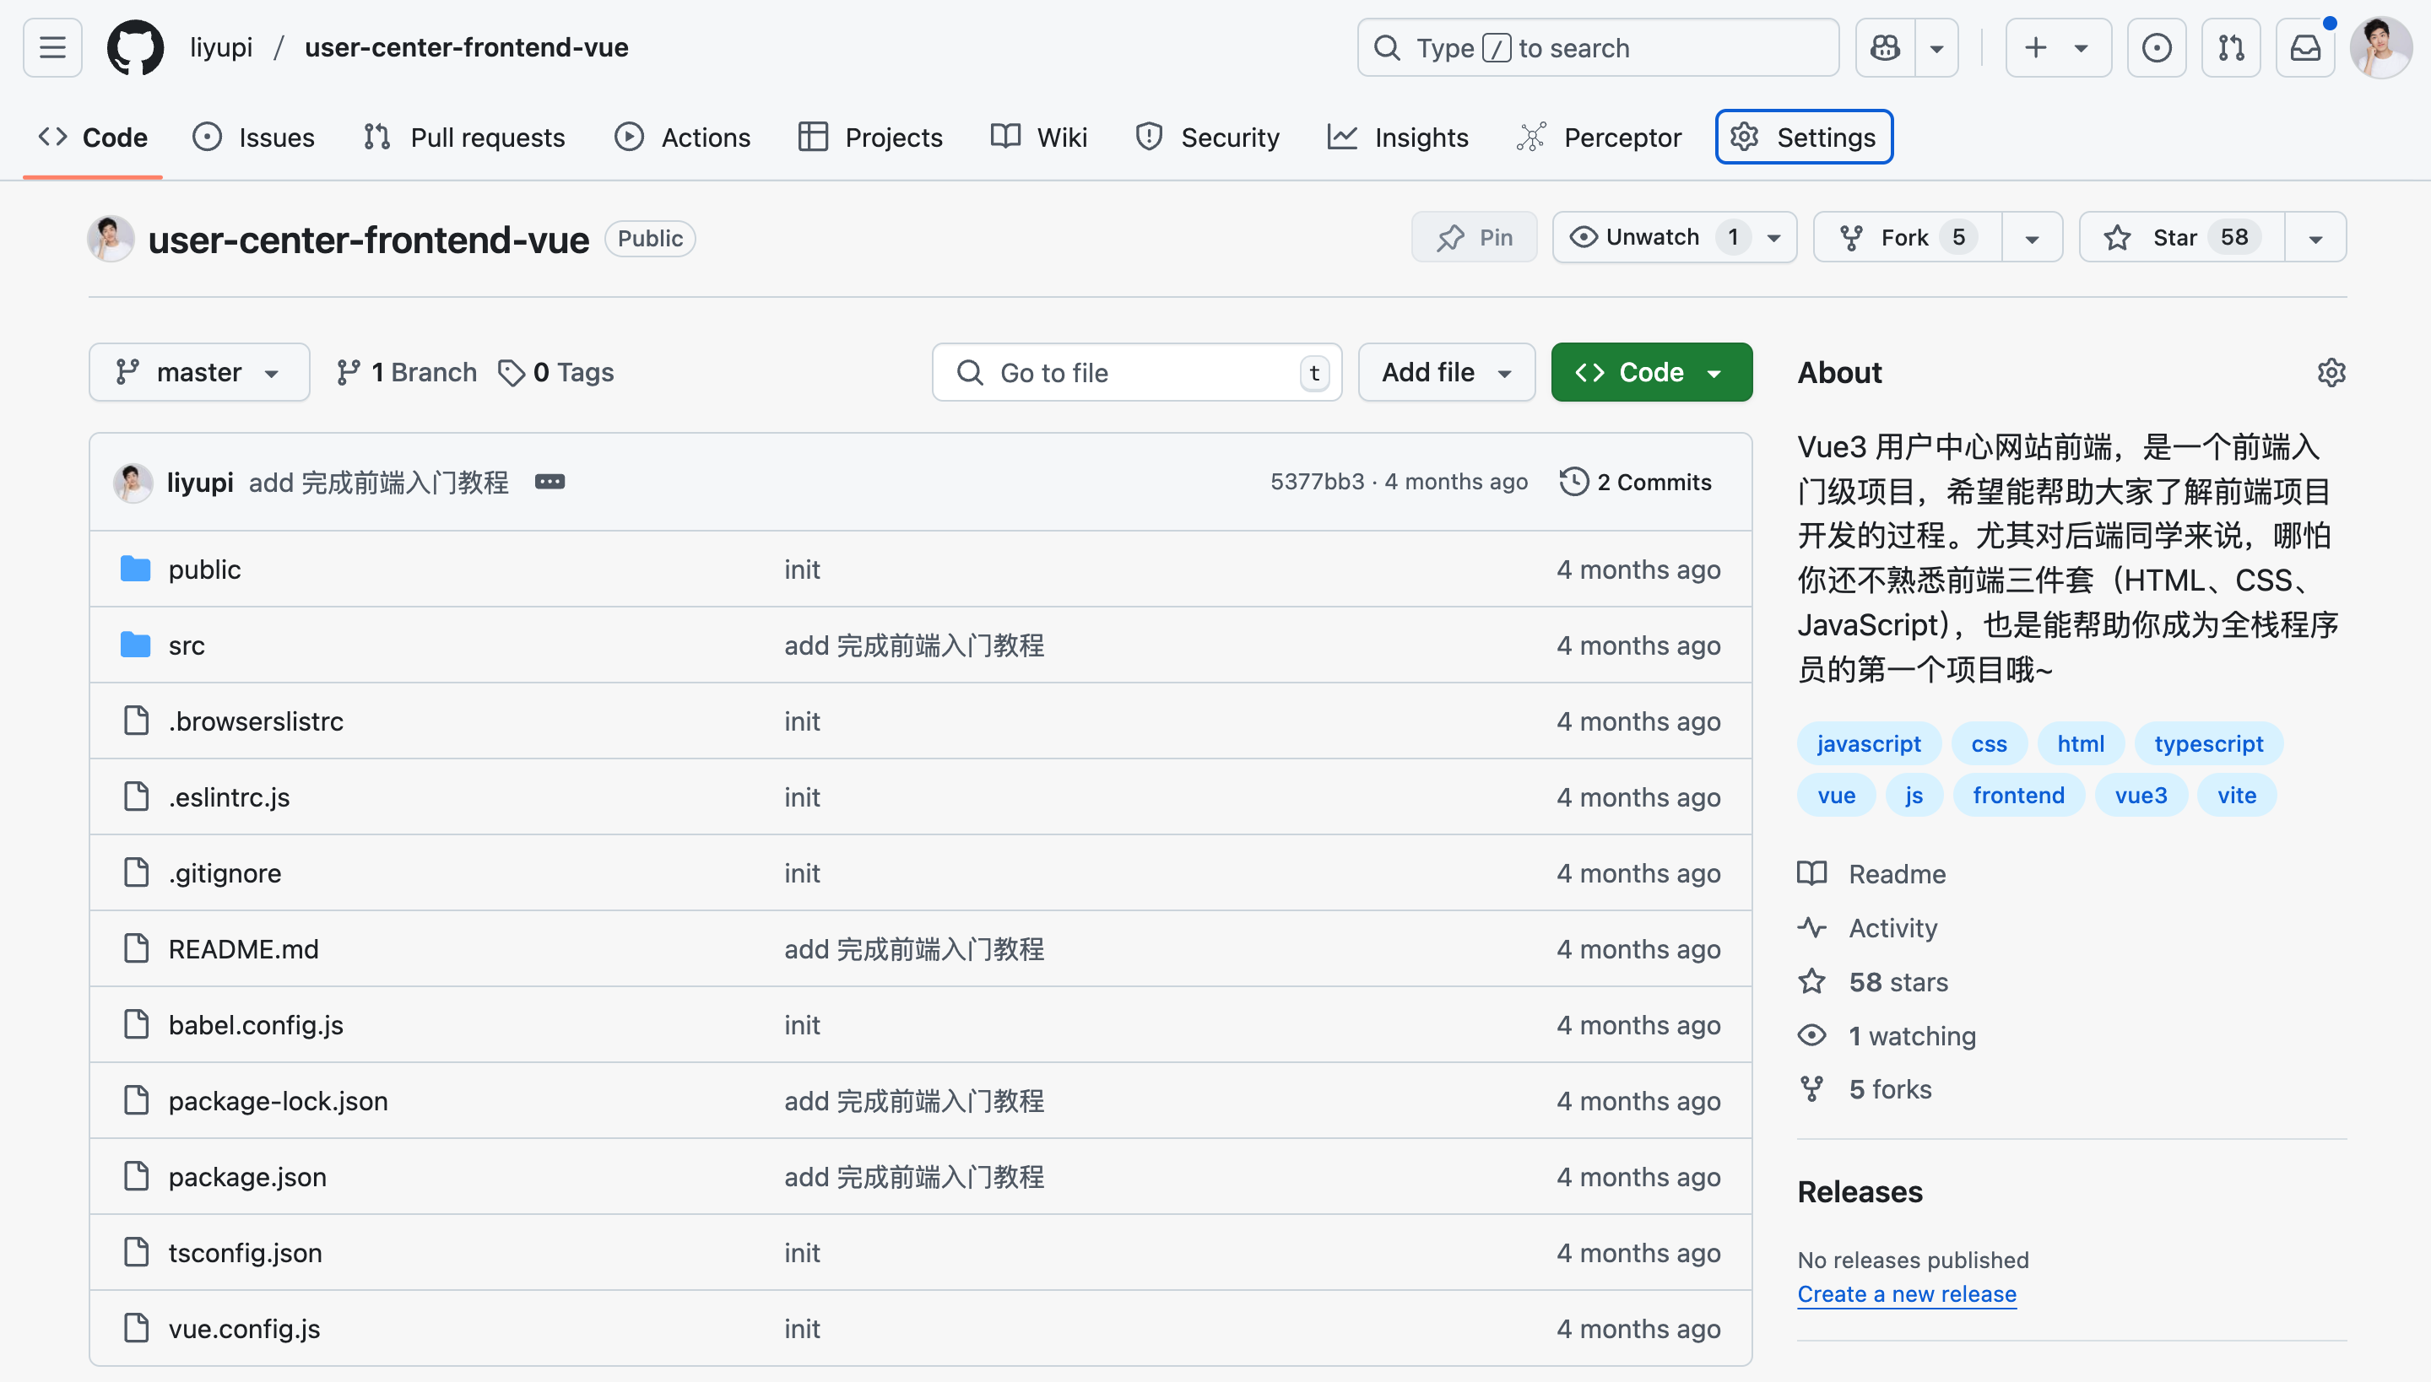Edit About details via gear icon
The height and width of the screenshot is (1382, 2431).
click(x=2331, y=372)
